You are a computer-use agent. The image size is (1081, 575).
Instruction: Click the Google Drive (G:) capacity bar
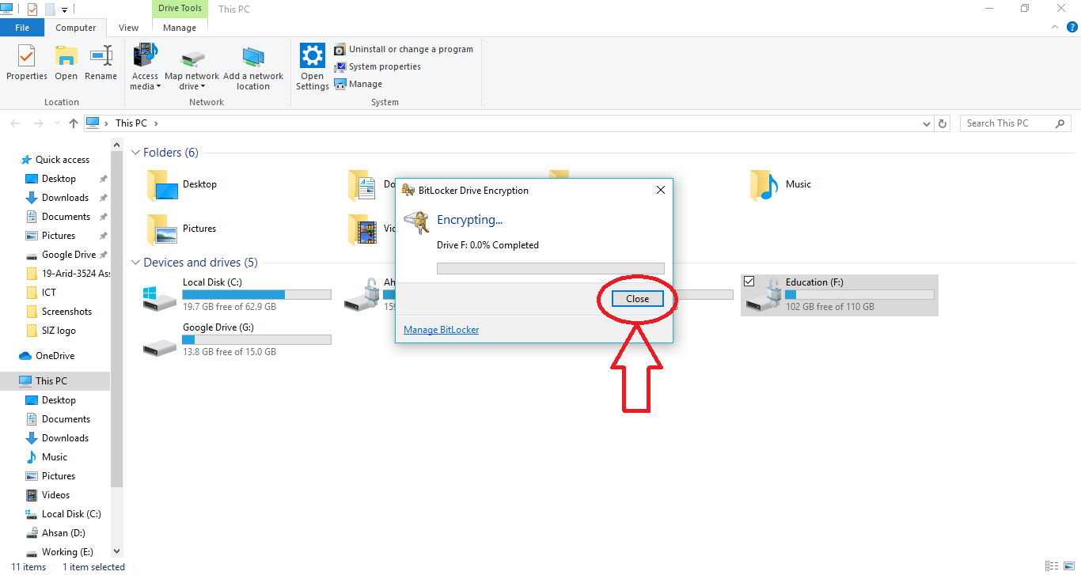[256, 339]
